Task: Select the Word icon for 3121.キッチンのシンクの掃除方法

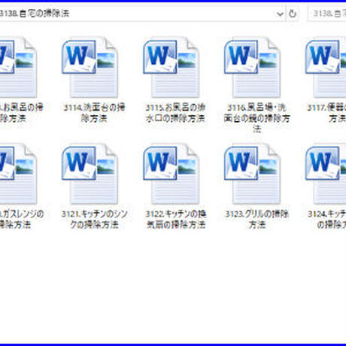Action: tap(90, 175)
